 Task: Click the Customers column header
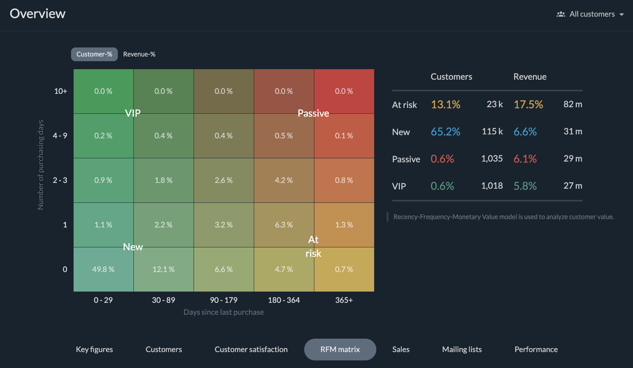point(451,77)
